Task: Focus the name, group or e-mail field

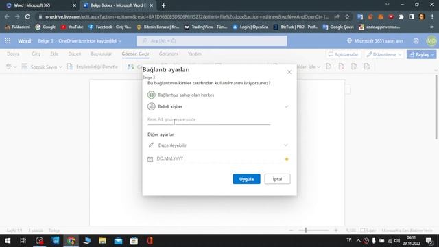Action: tap(209, 119)
